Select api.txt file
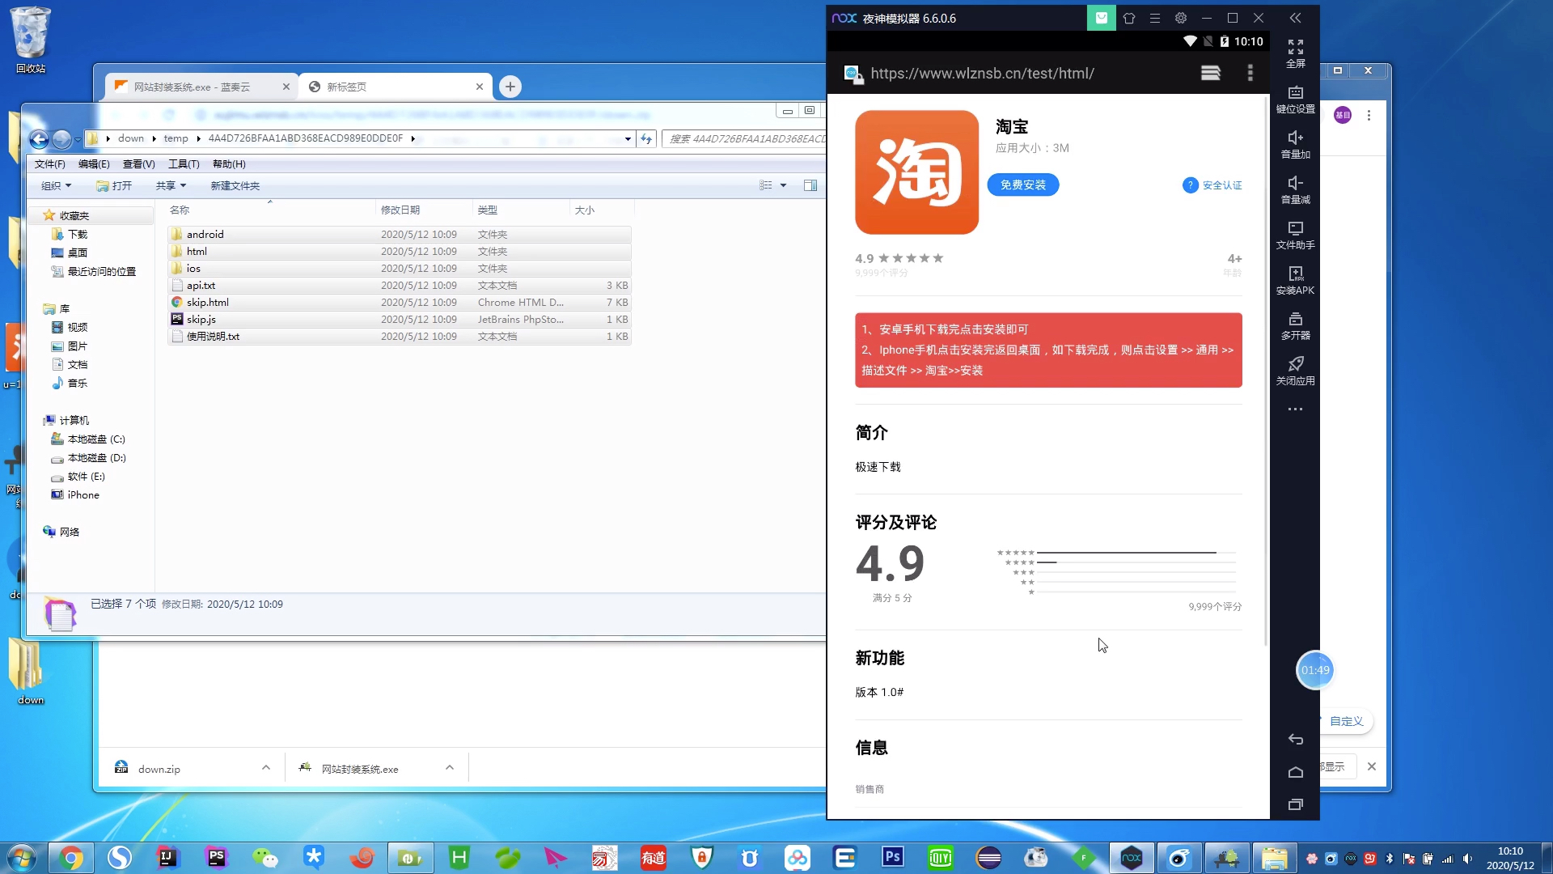The width and height of the screenshot is (1553, 874). (399, 286)
